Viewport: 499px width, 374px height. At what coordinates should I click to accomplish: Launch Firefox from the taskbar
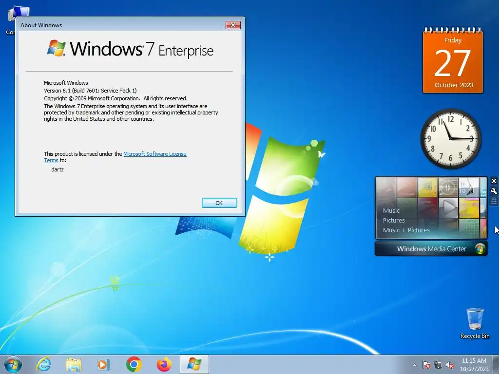164,364
